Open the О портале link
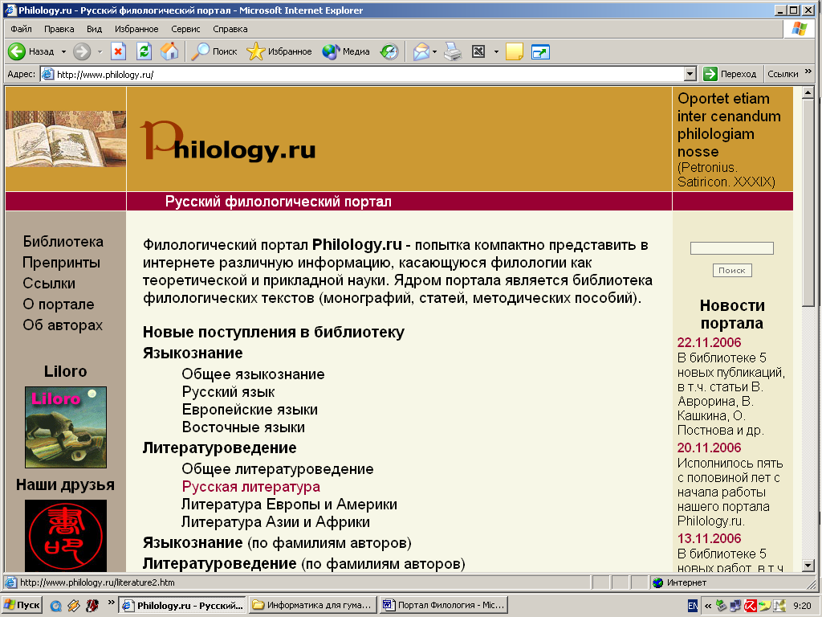The width and height of the screenshot is (822, 617). [58, 304]
